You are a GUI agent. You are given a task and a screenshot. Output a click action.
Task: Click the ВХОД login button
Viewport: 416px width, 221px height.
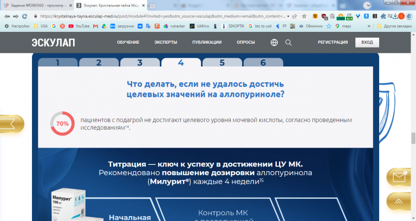pos(367,42)
